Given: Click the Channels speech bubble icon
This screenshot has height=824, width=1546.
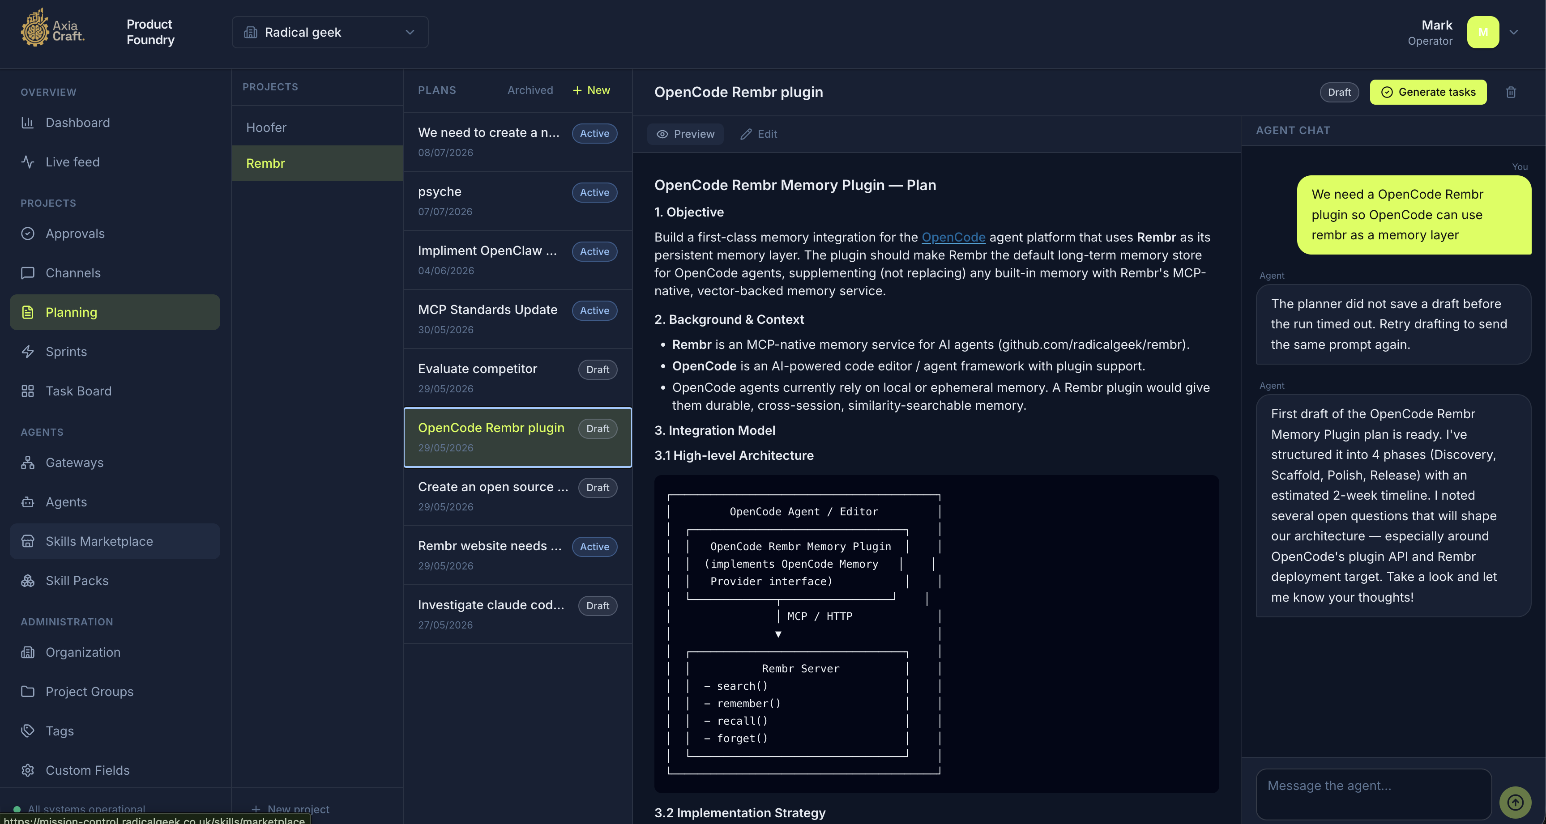Looking at the screenshot, I should 28,273.
